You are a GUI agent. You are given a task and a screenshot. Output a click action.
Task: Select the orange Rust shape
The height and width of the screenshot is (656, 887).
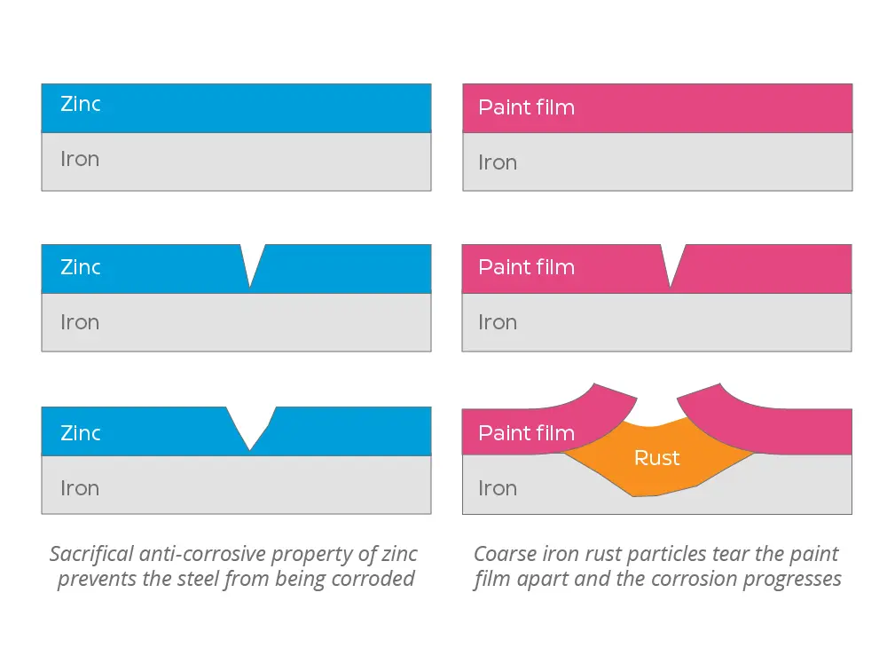pos(658,457)
